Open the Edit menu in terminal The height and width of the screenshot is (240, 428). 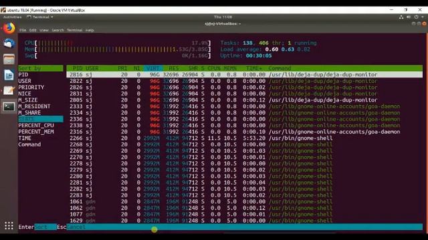coord(33,30)
